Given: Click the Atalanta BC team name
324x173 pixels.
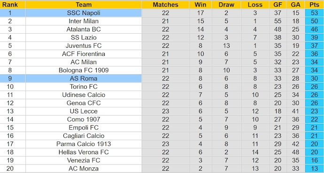Looking at the screenshot, I should click(84, 29).
